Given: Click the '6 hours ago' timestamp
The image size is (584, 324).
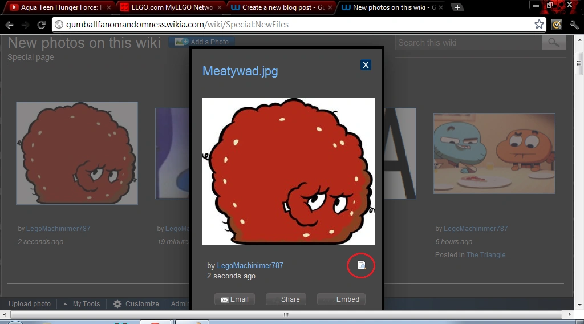Looking at the screenshot, I should coord(453,242).
